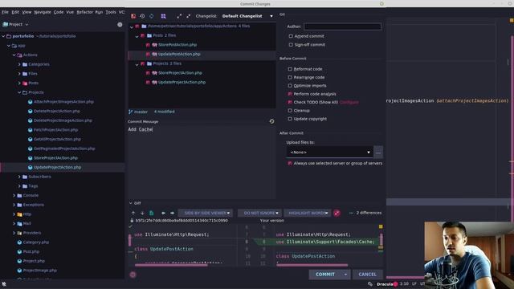
Task: Click the StorePostAction.php file icon in changes
Action: (x=154, y=45)
